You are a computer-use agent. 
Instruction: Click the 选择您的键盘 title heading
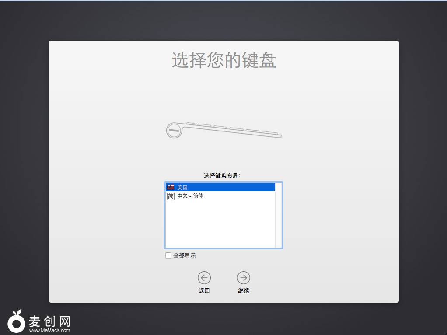(223, 60)
